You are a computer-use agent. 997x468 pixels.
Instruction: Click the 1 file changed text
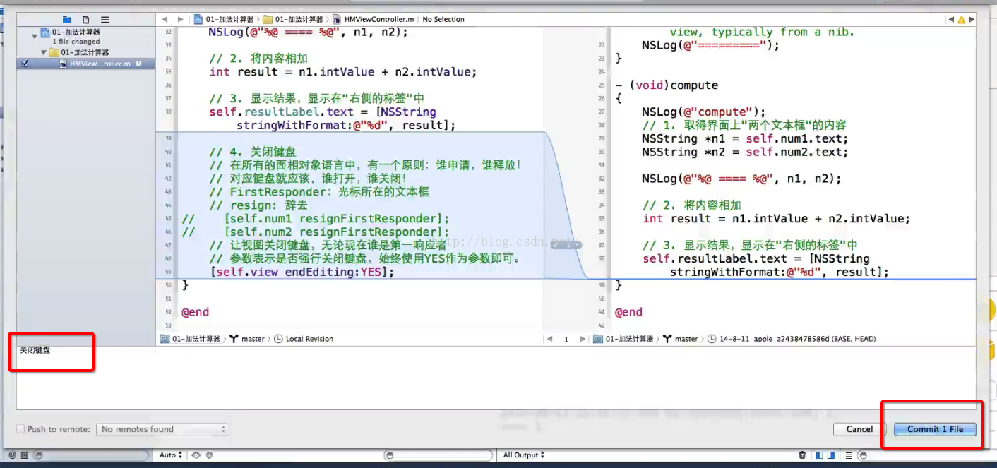[76, 42]
